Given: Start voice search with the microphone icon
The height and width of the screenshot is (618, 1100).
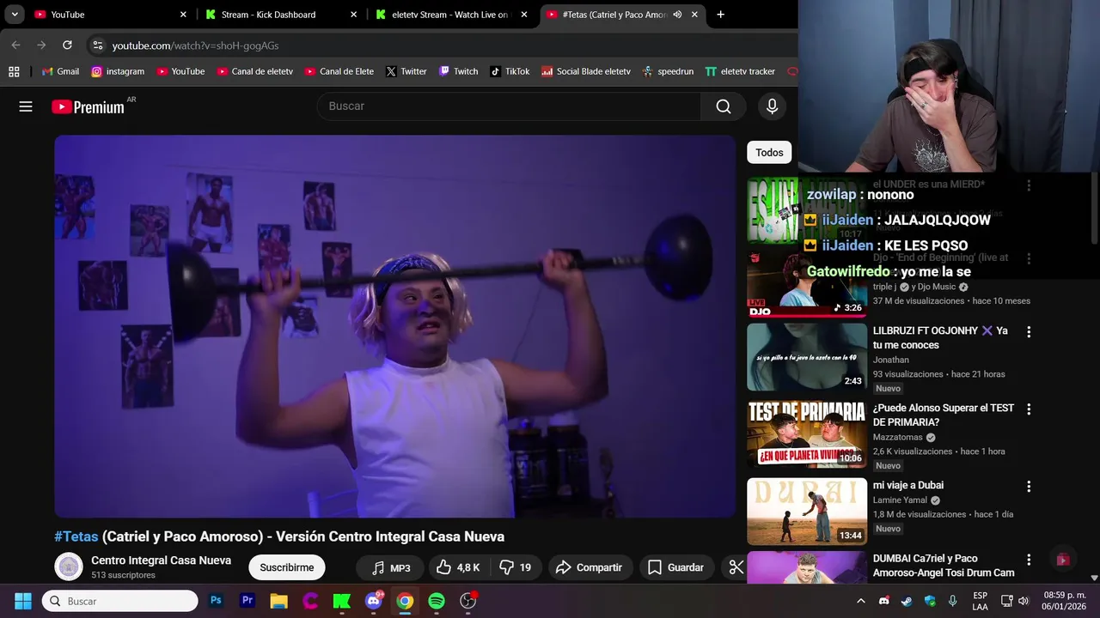Looking at the screenshot, I should click(772, 106).
